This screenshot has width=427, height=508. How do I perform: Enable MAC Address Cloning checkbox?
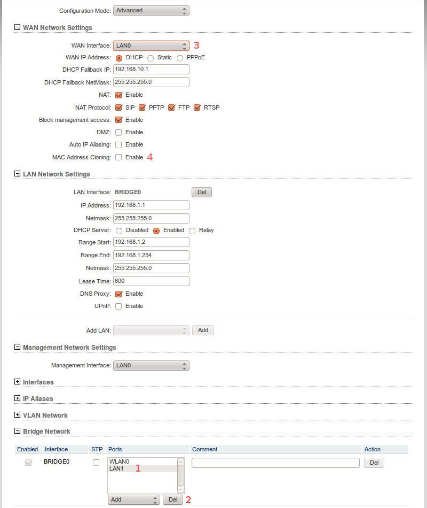point(118,157)
